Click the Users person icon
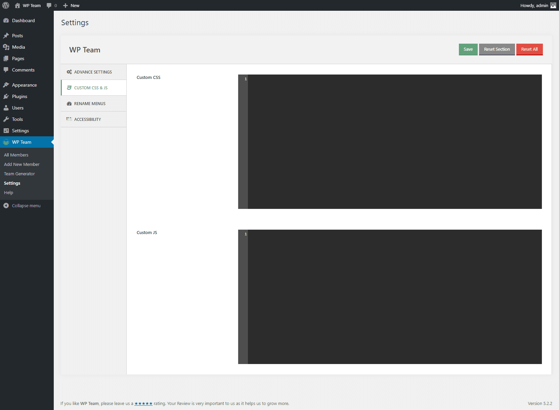The image size is (559, 410). pos(6,108)
